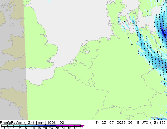Click the '25' legend scale label
Screen dimensions: 167x129
pyautogui.click(x=51, y=128)
